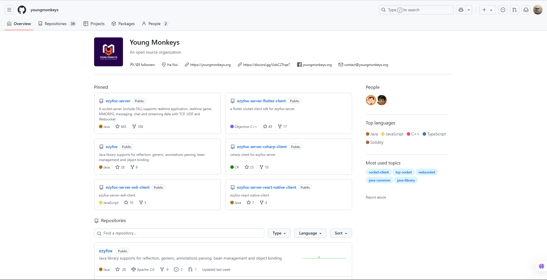Open the issues history icon

503,10
